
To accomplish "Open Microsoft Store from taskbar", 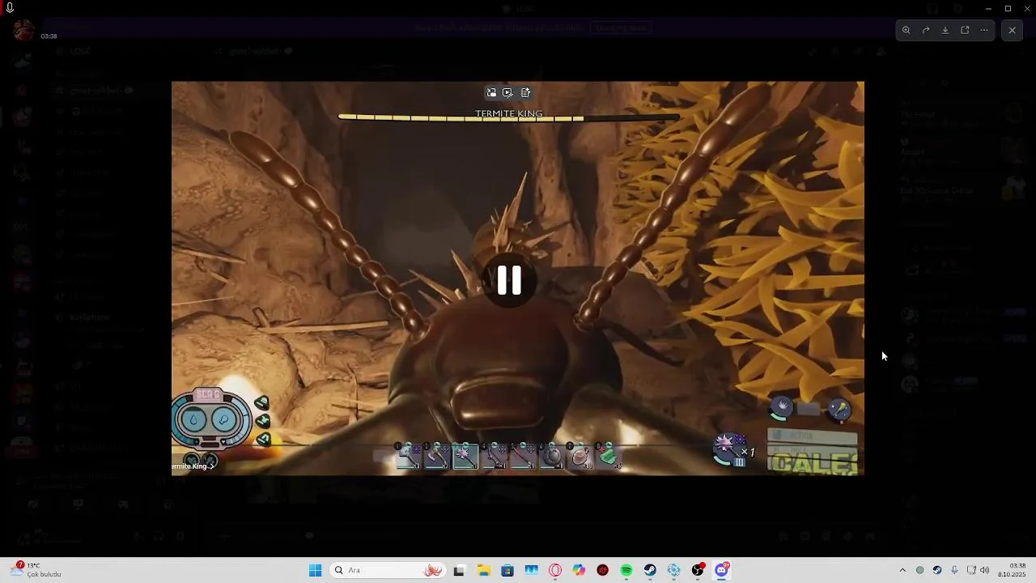I will [507, 570].
